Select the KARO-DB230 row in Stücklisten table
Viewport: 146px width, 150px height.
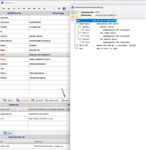(35, 41)
